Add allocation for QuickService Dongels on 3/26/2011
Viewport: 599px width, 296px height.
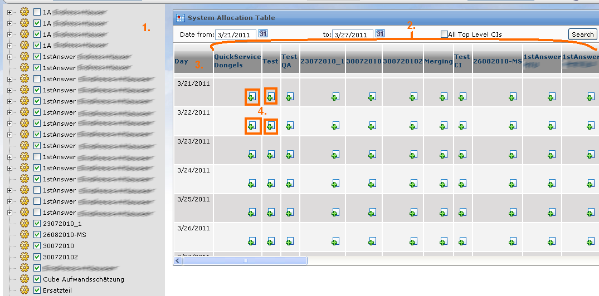pos(251,241)
